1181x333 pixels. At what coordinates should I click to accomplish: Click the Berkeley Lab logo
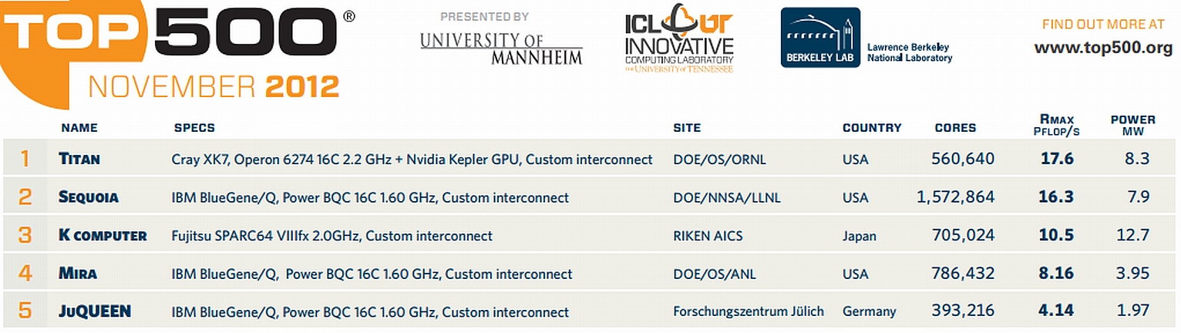(x=820, y=37)
